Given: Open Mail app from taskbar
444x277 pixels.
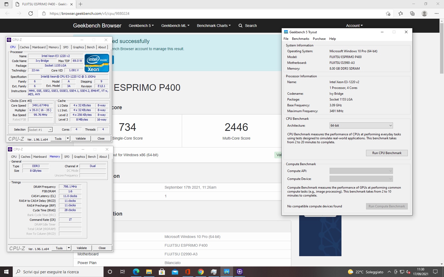Looking at the screenshot, I should coord(175,272).
